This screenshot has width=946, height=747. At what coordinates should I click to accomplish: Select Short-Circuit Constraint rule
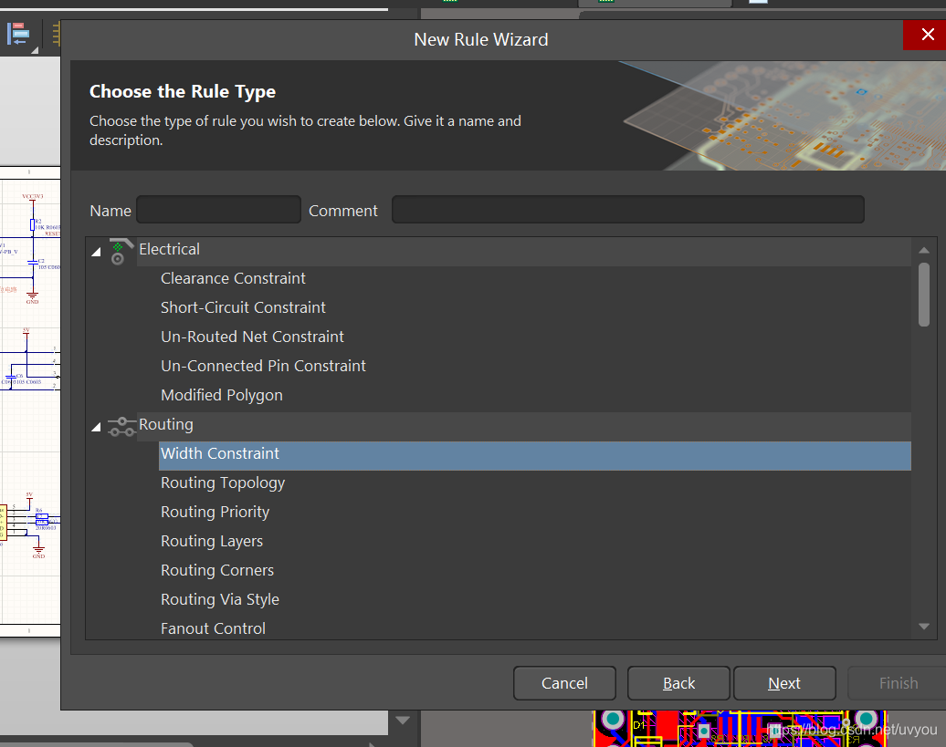[243, 307]
